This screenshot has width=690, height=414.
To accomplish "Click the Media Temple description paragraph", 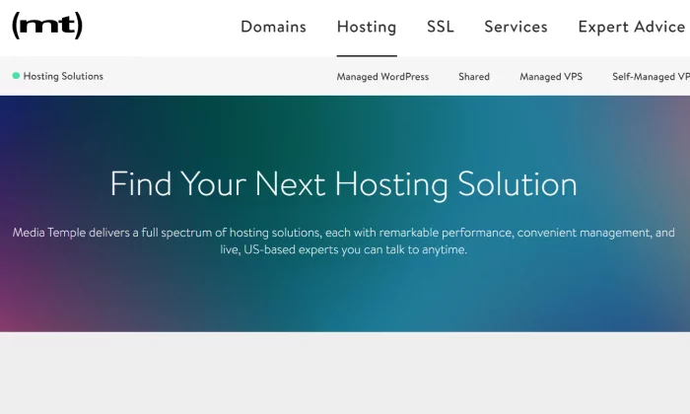I will pos(343,241).
